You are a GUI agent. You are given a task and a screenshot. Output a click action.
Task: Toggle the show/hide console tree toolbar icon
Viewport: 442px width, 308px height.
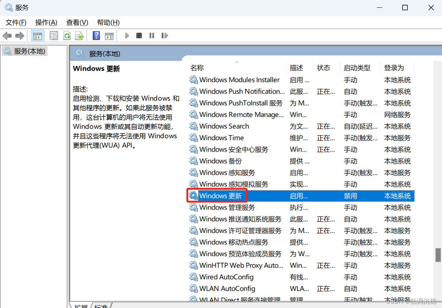pyautogui.click(x=37, y=36)
